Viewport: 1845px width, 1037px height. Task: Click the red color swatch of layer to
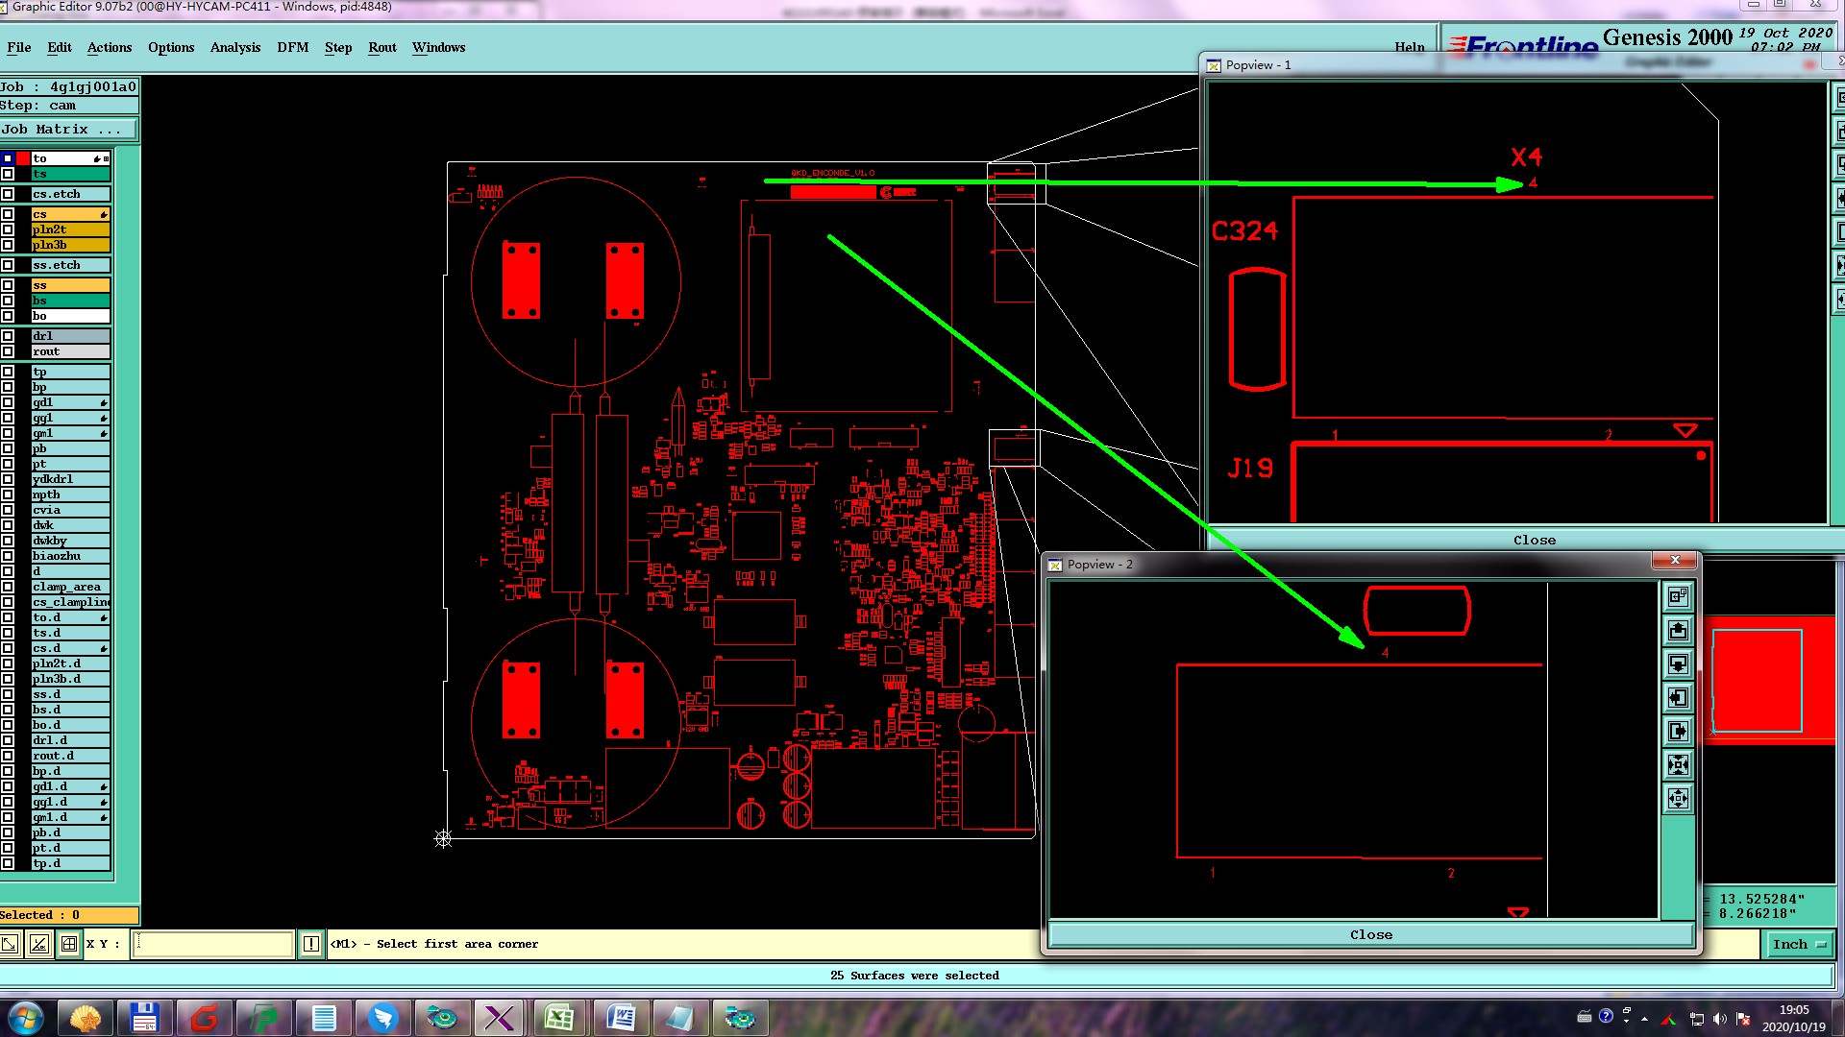pyautogui.click(x=23, y=158)
